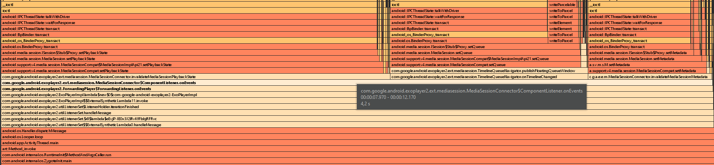Viewport: 714px width, 165px height.
Task: Select waitForResponse in the setQueue stack
Action: click(x=469, y=17)
